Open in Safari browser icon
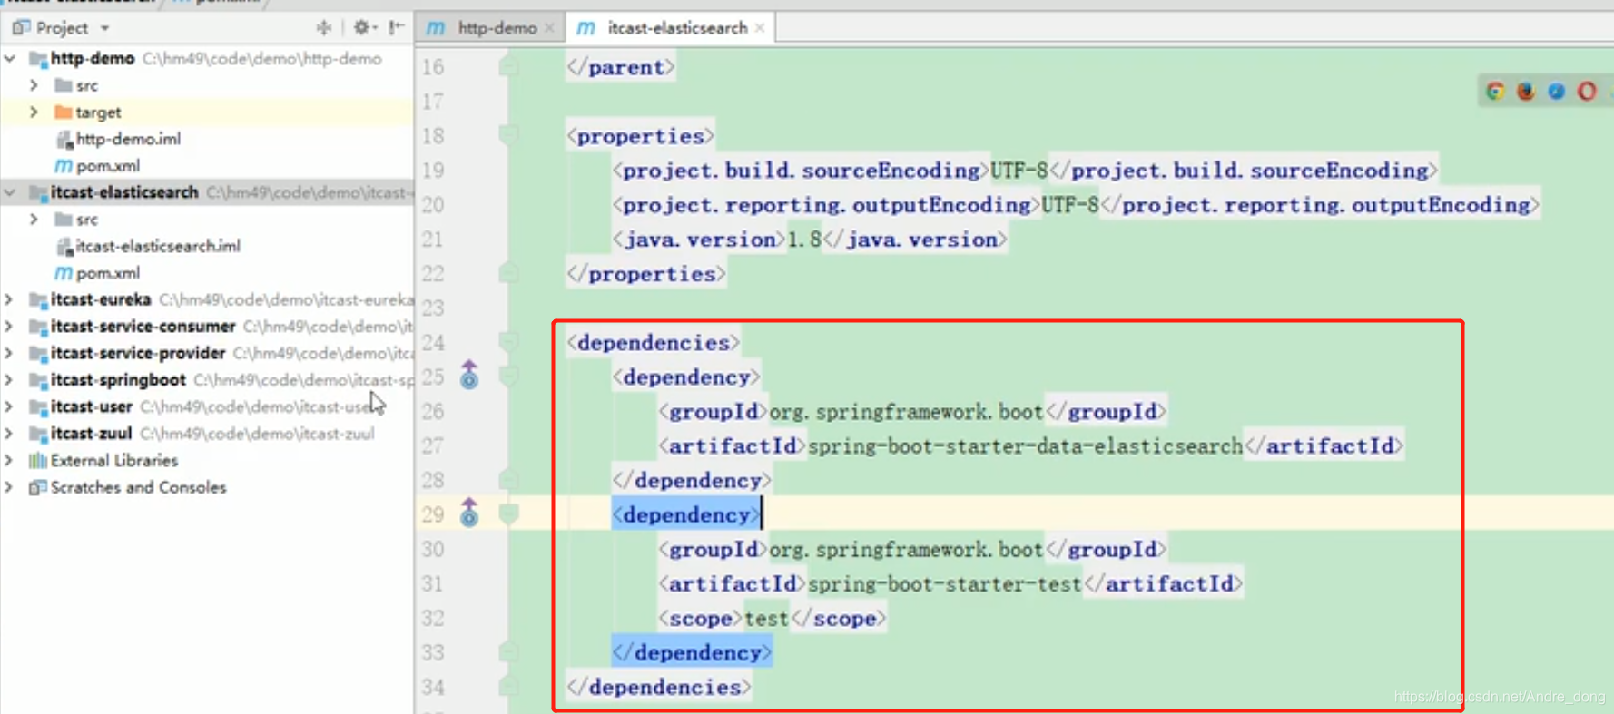The image size is (1614, 714). (1557, 91)
